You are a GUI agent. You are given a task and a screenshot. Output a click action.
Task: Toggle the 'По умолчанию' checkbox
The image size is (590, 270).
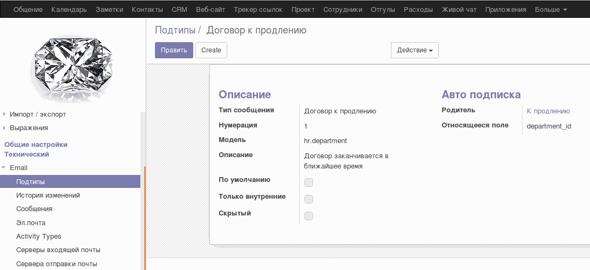pyautogui.click(x=309, y=183)
